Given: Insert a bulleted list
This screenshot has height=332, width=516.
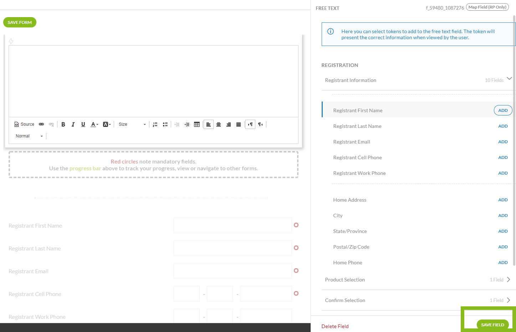Looking at the screenshot, I should [x=165, y=124].
